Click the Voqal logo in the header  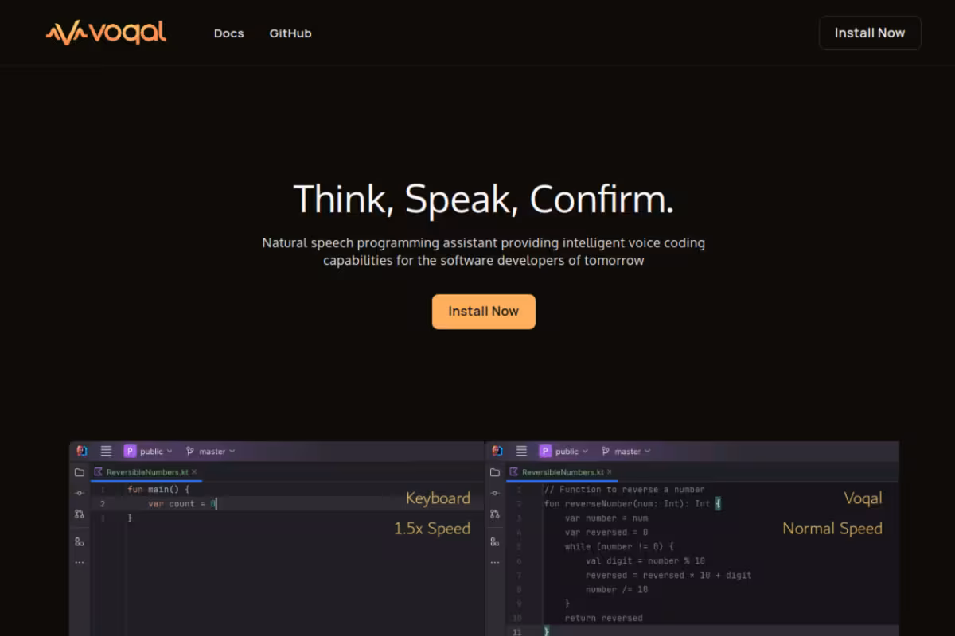(x=106, y=33)
